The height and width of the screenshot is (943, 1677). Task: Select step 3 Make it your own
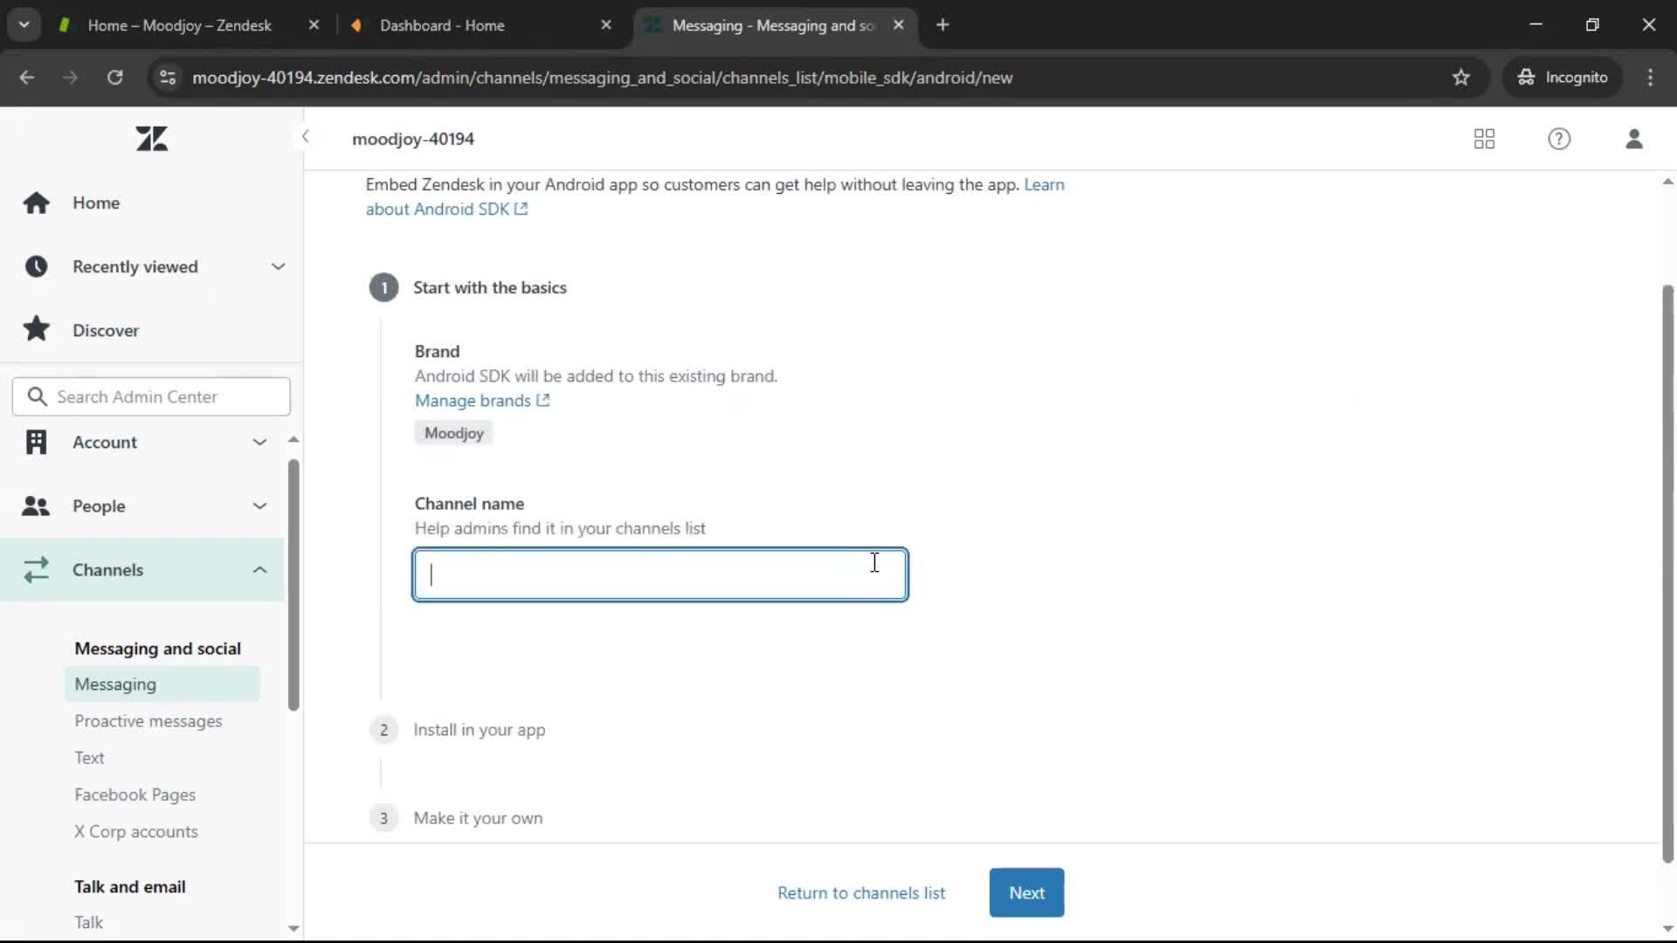click(x=478, y=818)
